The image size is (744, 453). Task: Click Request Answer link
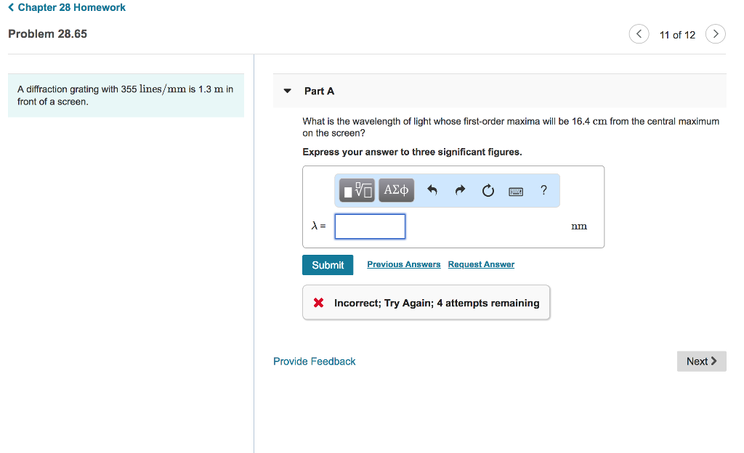pyautogui.click(x=481, y=264)
